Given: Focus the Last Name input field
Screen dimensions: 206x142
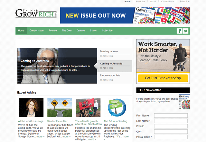Looking at the screenshot, I should [x=171, y=121].
